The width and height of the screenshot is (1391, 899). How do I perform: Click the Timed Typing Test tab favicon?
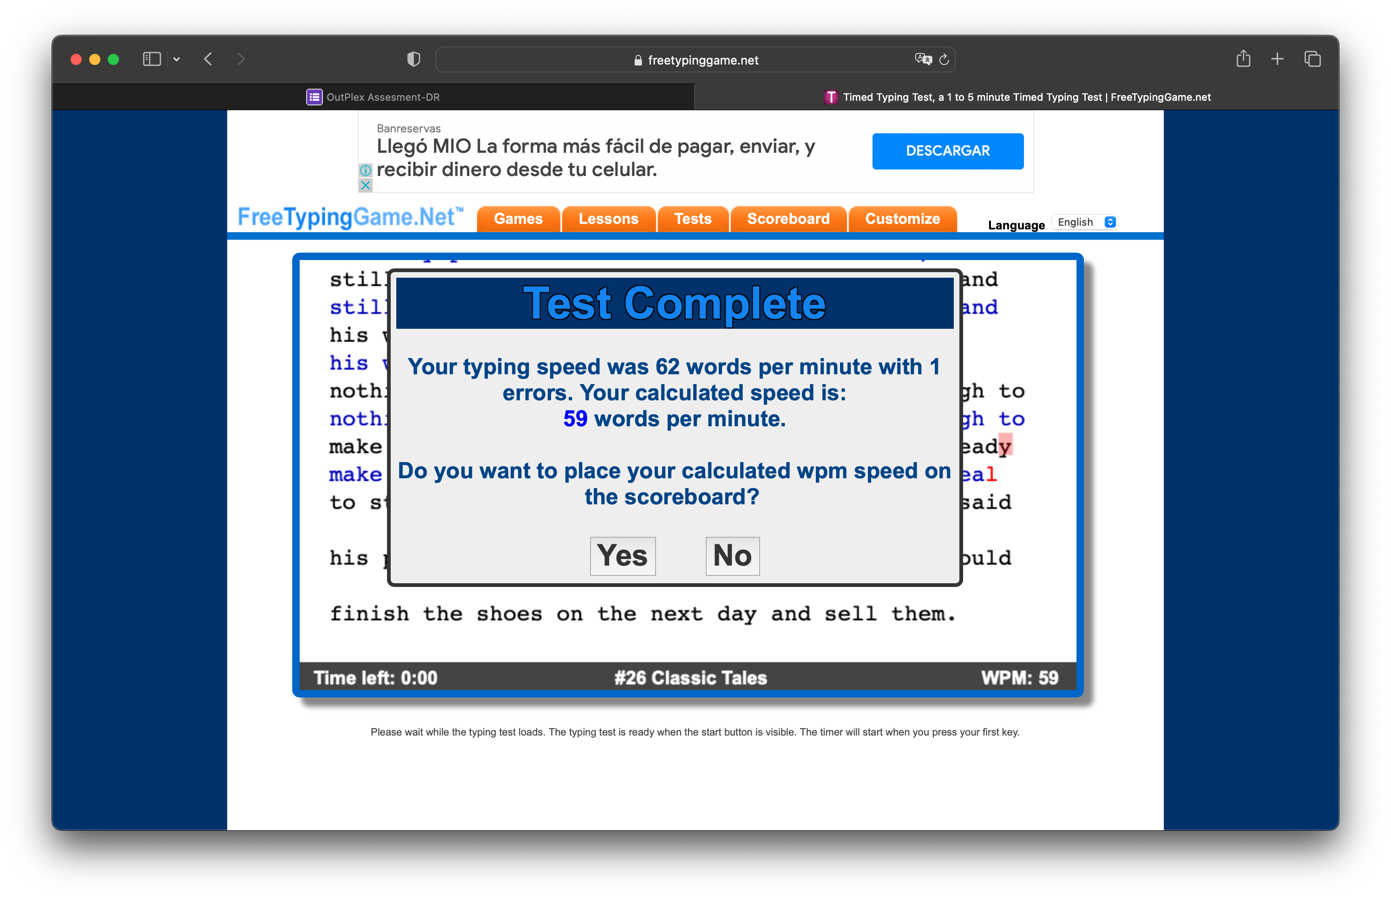coord(830,97)
